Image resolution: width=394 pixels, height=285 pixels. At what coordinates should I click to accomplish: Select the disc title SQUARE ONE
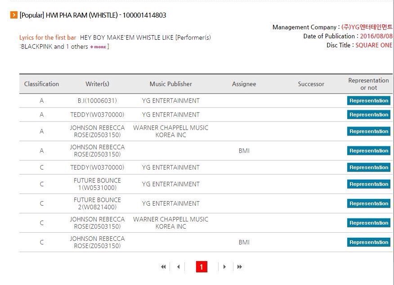[374, 45]
